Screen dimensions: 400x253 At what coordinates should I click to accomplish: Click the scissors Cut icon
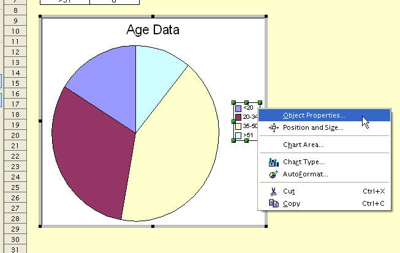[273, 191]
